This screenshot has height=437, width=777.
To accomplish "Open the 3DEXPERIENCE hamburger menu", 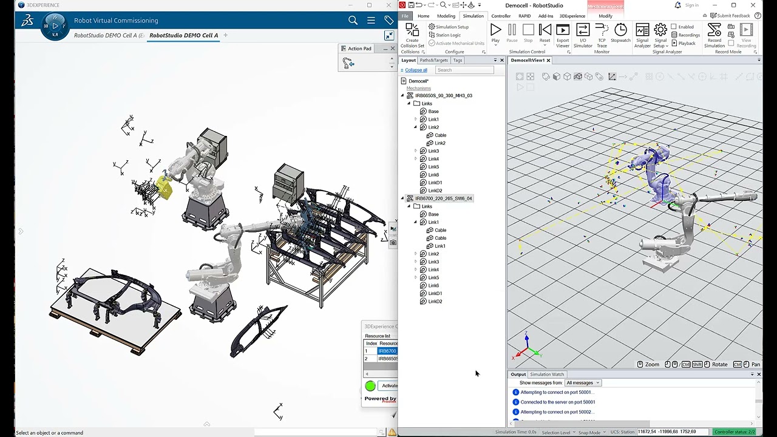I will pyautogui.click(x=371, y=21).
